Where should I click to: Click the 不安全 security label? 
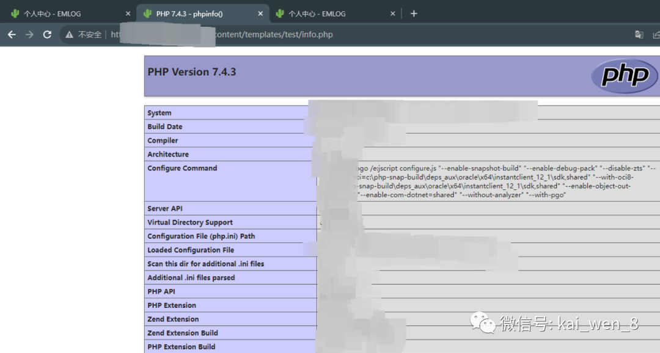[x=90, y=34]
